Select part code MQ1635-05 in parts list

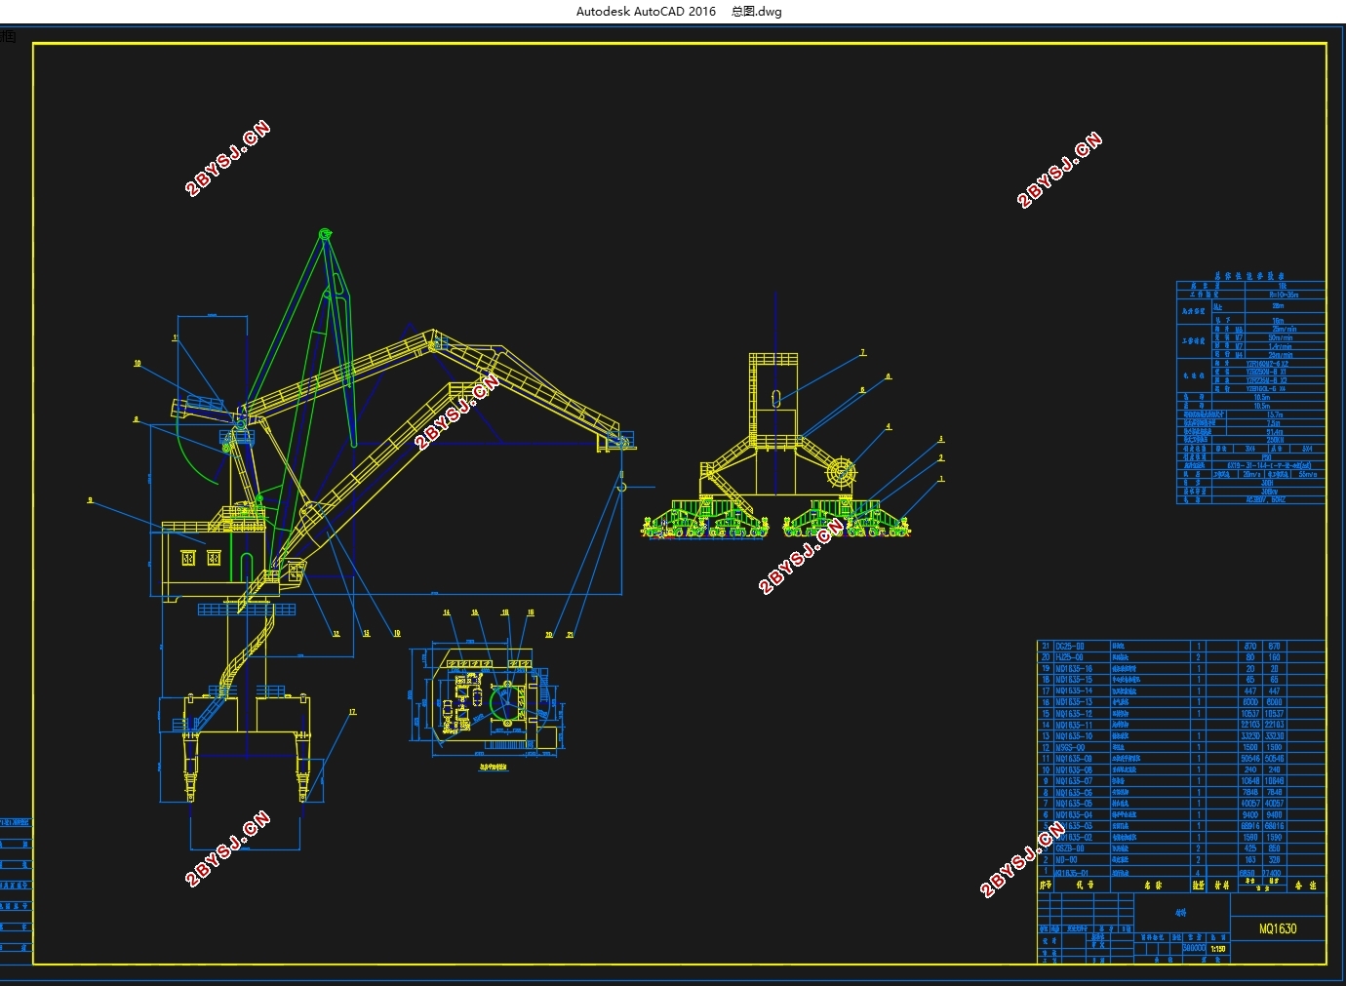(x=1074, y=804)
